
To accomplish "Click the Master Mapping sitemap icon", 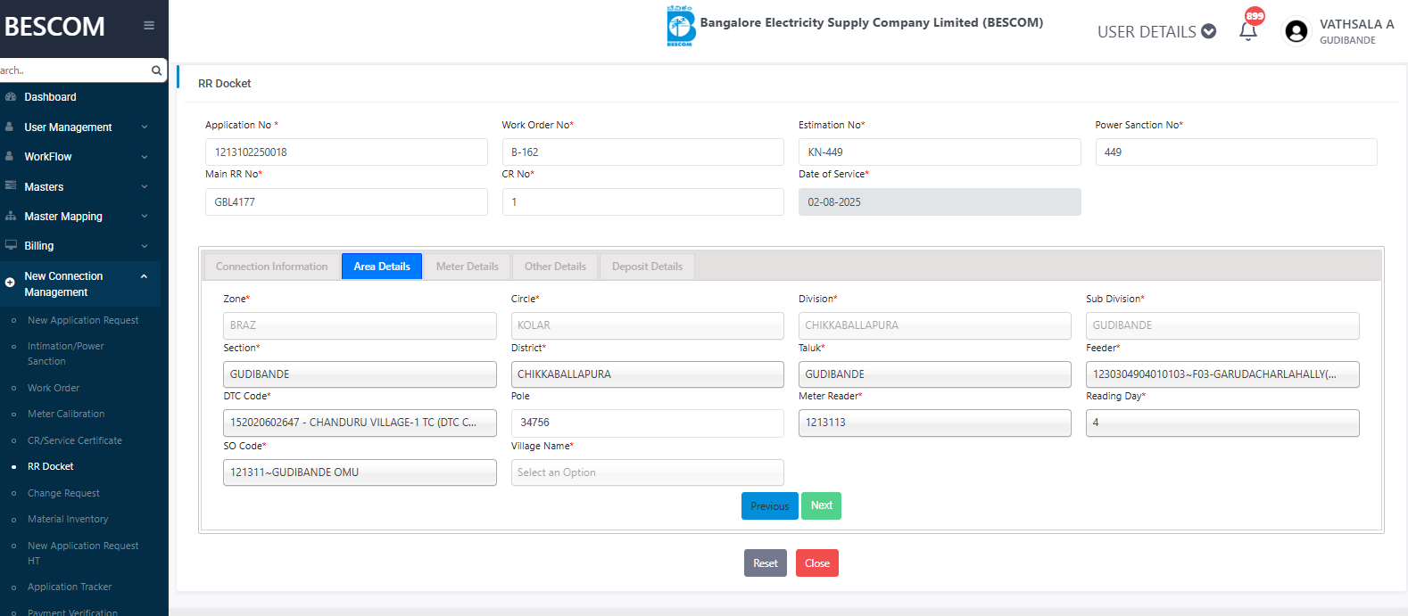I will pos(11,216).
